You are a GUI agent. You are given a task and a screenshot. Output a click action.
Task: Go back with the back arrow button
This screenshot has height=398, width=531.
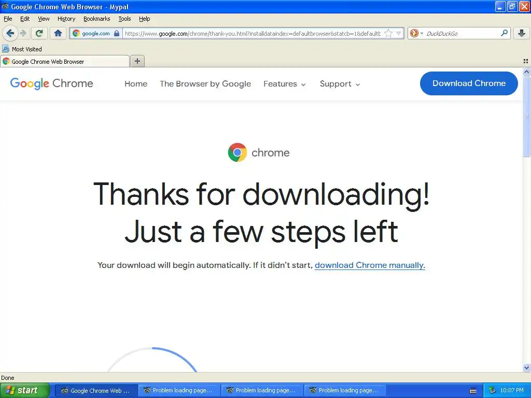click(10, 33)
